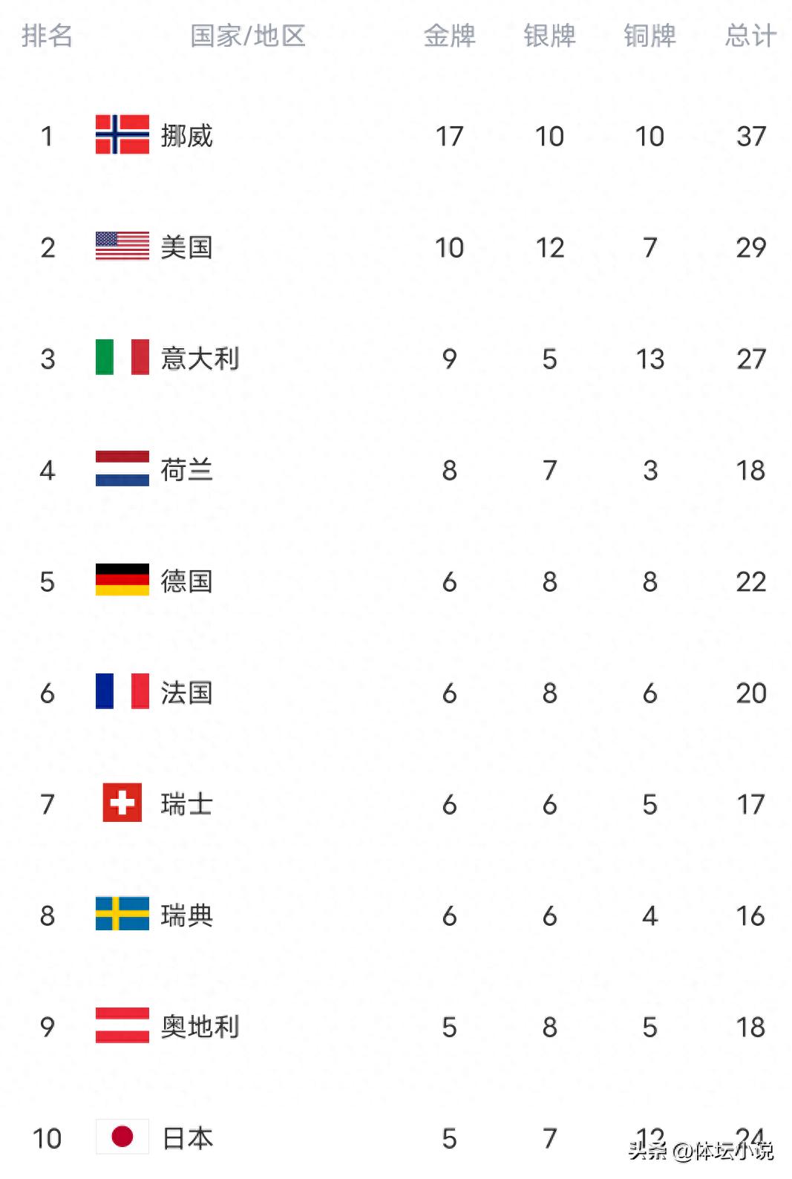The width and height of the screenshot is (792, 1179).
Task: Click the Norway flag icon
Action: coord(122,135)
